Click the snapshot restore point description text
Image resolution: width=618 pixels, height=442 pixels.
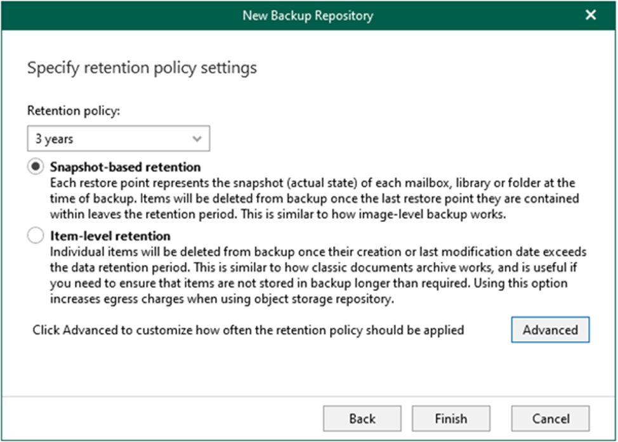pos(315,198)
